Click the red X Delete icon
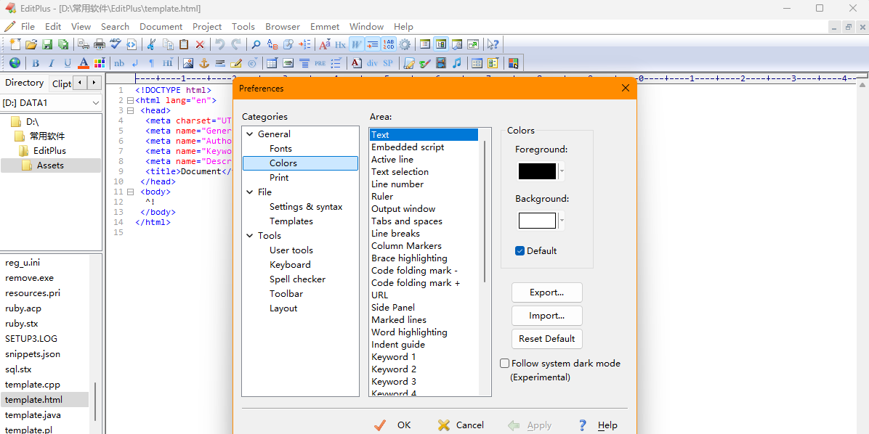The width and height of the screenshot is (869, 434). pos(200,44)
